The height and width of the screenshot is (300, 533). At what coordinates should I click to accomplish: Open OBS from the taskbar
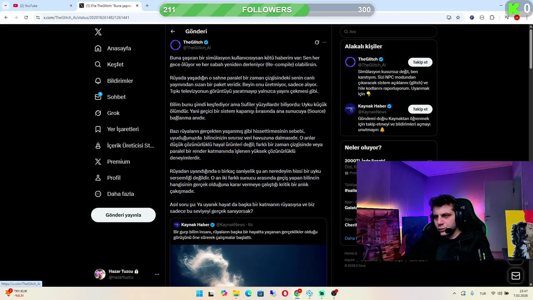pos(334,293)
